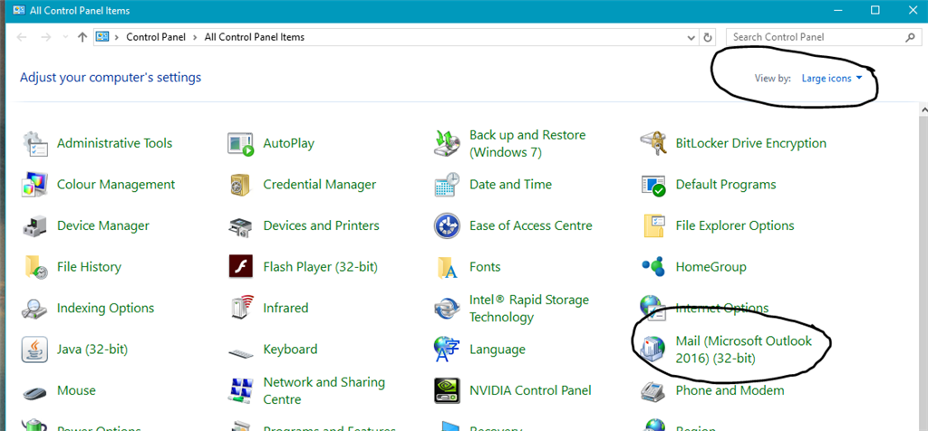Click the Java (32-bit) link text
Viewport: 928px width, 431px height.
tap(92, 349)
